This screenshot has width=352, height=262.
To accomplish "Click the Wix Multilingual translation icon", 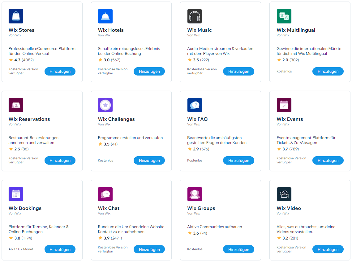I will [x=284, y=16].
